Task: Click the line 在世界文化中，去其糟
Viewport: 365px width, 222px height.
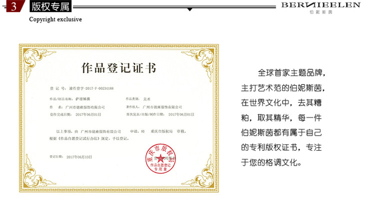Action: [x=281, y=103]
